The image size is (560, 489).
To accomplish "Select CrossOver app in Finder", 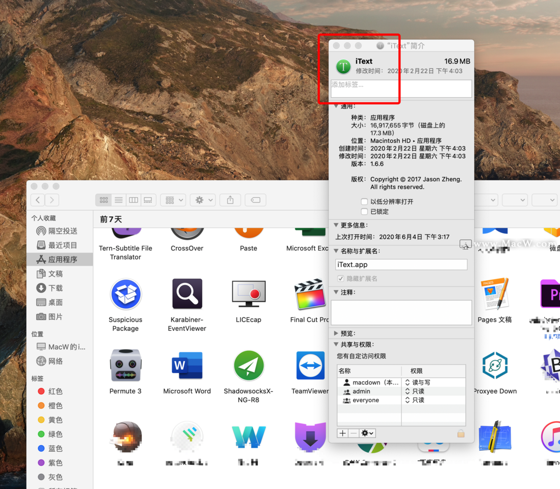I will 187,234.
